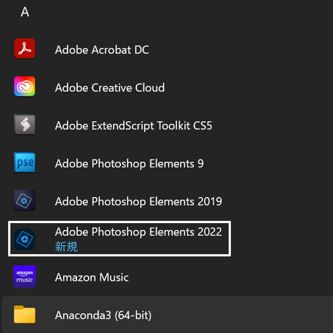The width and height of the screenshot is (333, 333).
Task: Click the Anaconda3 (64-bit) text label
Action: pyautogui.click(x=103, y=315)
